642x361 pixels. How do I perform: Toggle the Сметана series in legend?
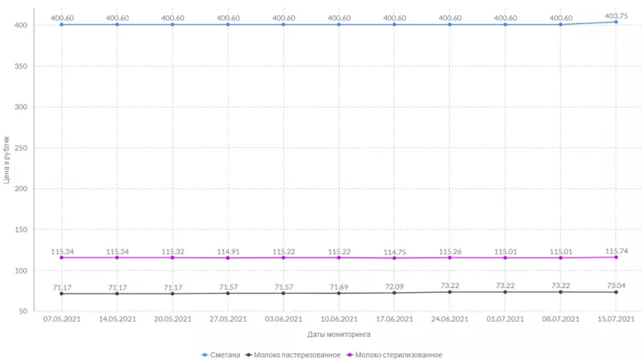[x=221, y=355]
